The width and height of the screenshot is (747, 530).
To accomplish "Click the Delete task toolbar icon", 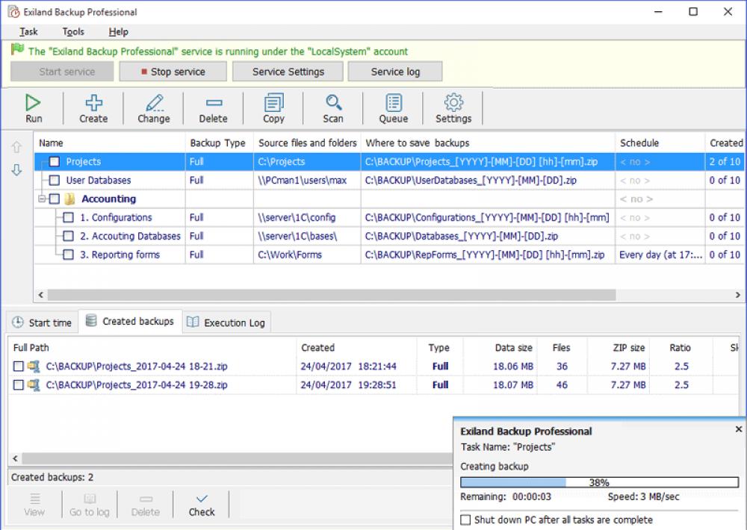I will click(x=214, y=107).
